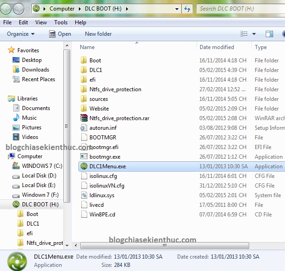Screen dimensions: 285x271
Task: Select the autorun.inf setup file icon
Action: coord(84,127)
